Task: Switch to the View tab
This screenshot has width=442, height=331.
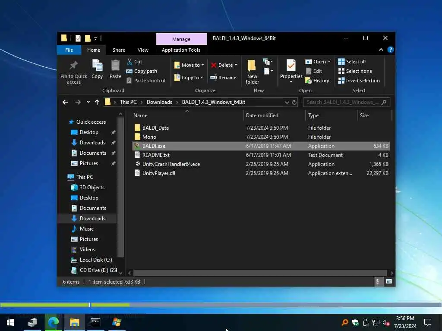Action: tap(143, 50)
